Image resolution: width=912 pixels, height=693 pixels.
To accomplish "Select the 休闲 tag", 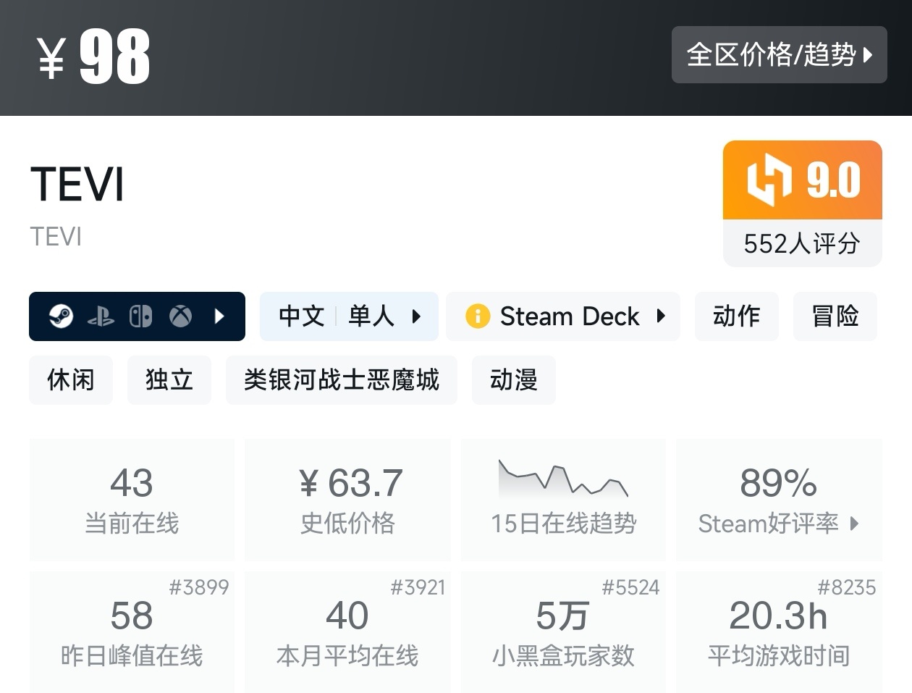I will pos(71,380).
